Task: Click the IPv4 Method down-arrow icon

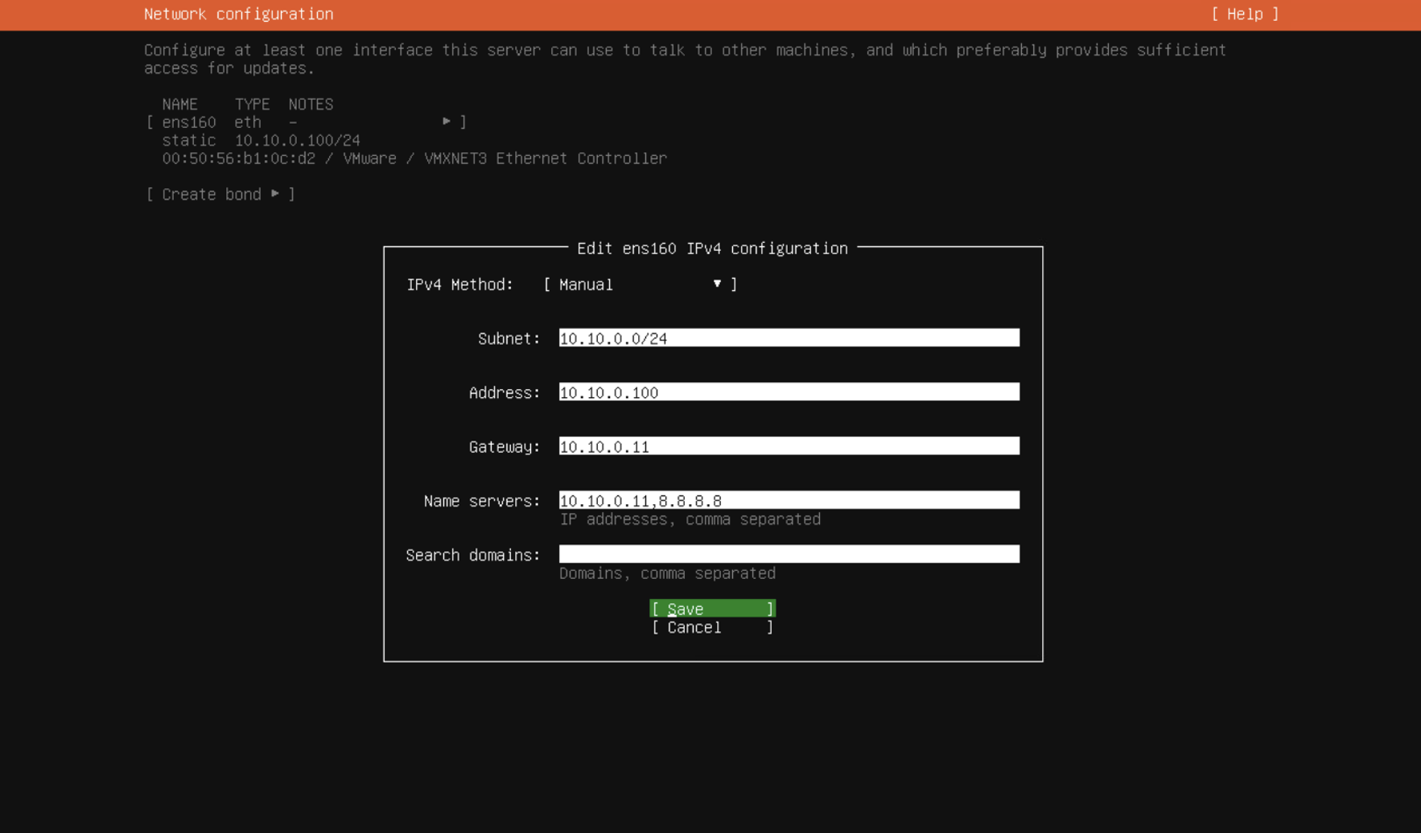Action: click(716, 284)
